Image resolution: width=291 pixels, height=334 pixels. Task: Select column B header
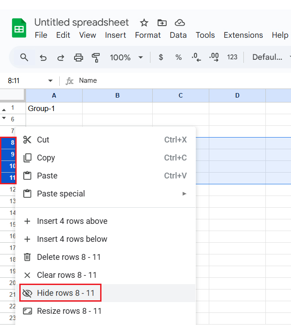[117, 96]
